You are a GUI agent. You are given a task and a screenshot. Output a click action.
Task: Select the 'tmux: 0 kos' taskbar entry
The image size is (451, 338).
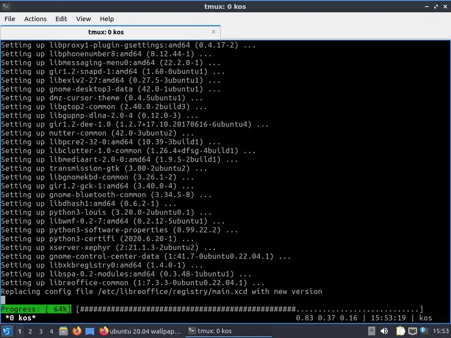(x=229, y=331)
